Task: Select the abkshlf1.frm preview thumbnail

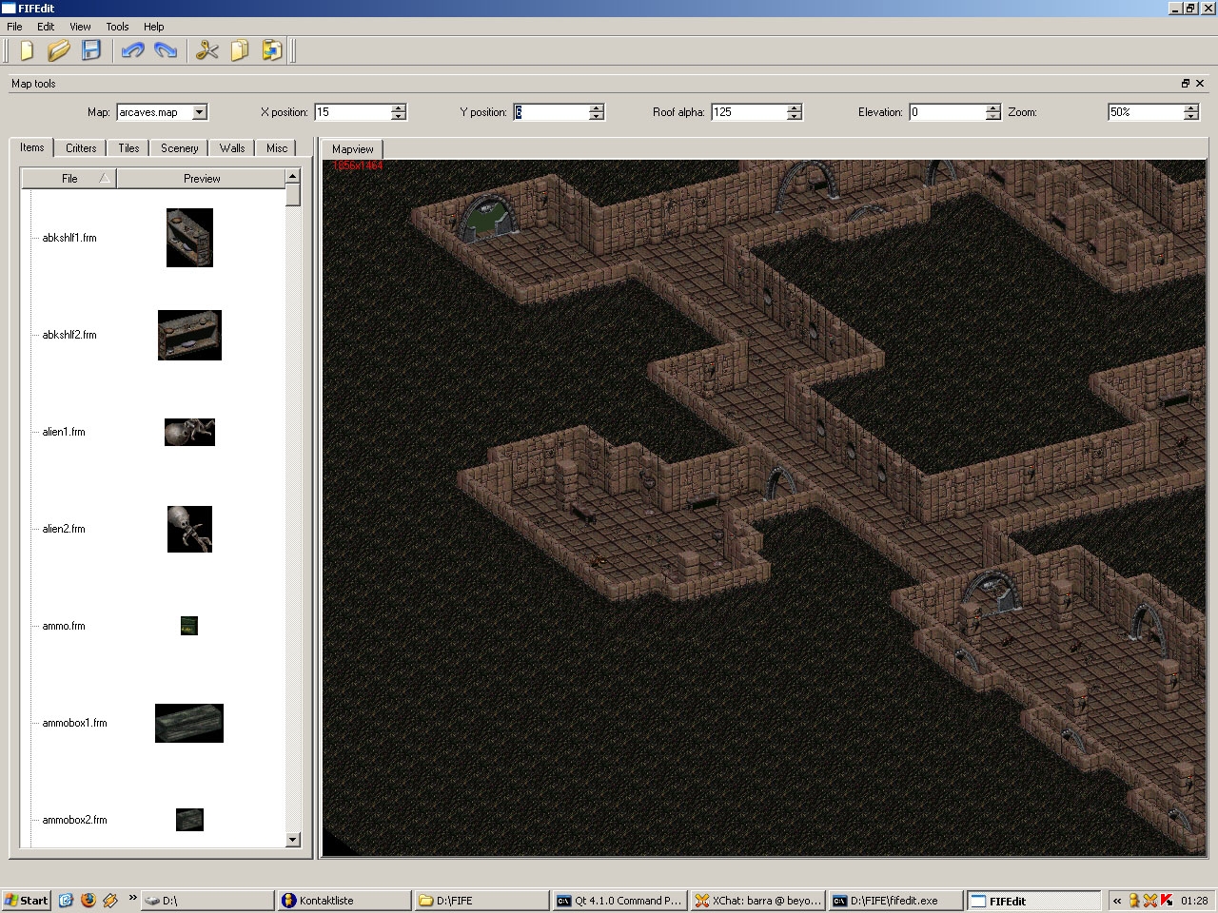Action: [189, 238]
